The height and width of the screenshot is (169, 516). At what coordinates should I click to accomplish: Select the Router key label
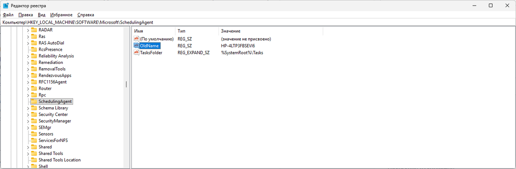45,88
